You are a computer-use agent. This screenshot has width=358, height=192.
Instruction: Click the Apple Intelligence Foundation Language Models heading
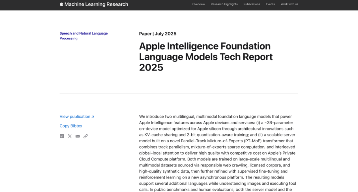point(206,57)
